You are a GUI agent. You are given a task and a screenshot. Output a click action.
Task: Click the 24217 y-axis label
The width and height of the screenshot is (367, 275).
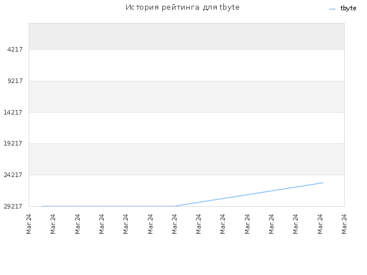point(13,175)
